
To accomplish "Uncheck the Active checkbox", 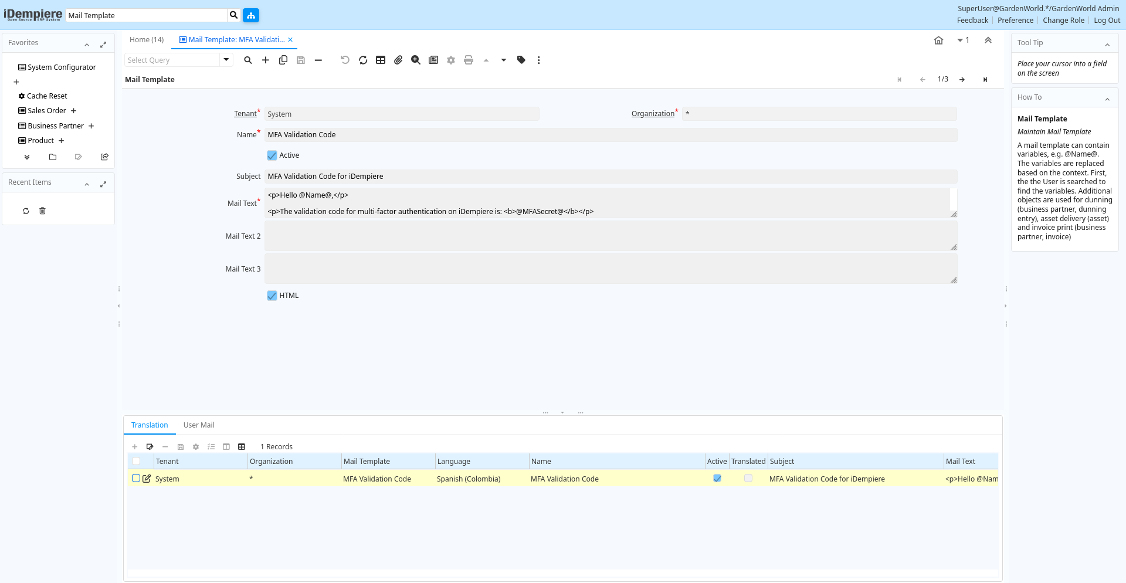I will pos(272,155).
